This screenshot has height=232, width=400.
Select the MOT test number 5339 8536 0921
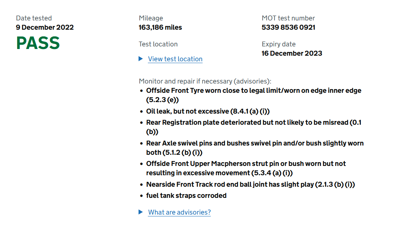coord(288,27)
